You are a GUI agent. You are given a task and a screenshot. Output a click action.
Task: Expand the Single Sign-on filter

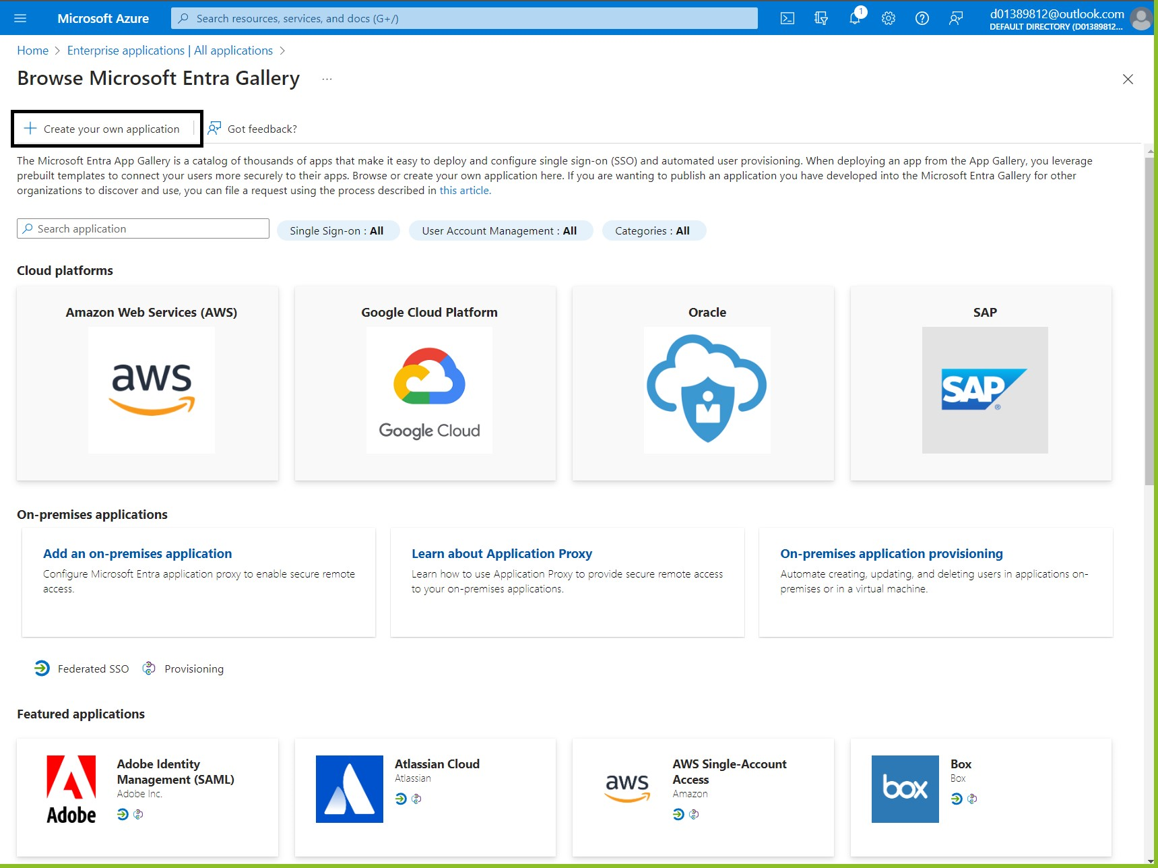(x=337, y=230)
